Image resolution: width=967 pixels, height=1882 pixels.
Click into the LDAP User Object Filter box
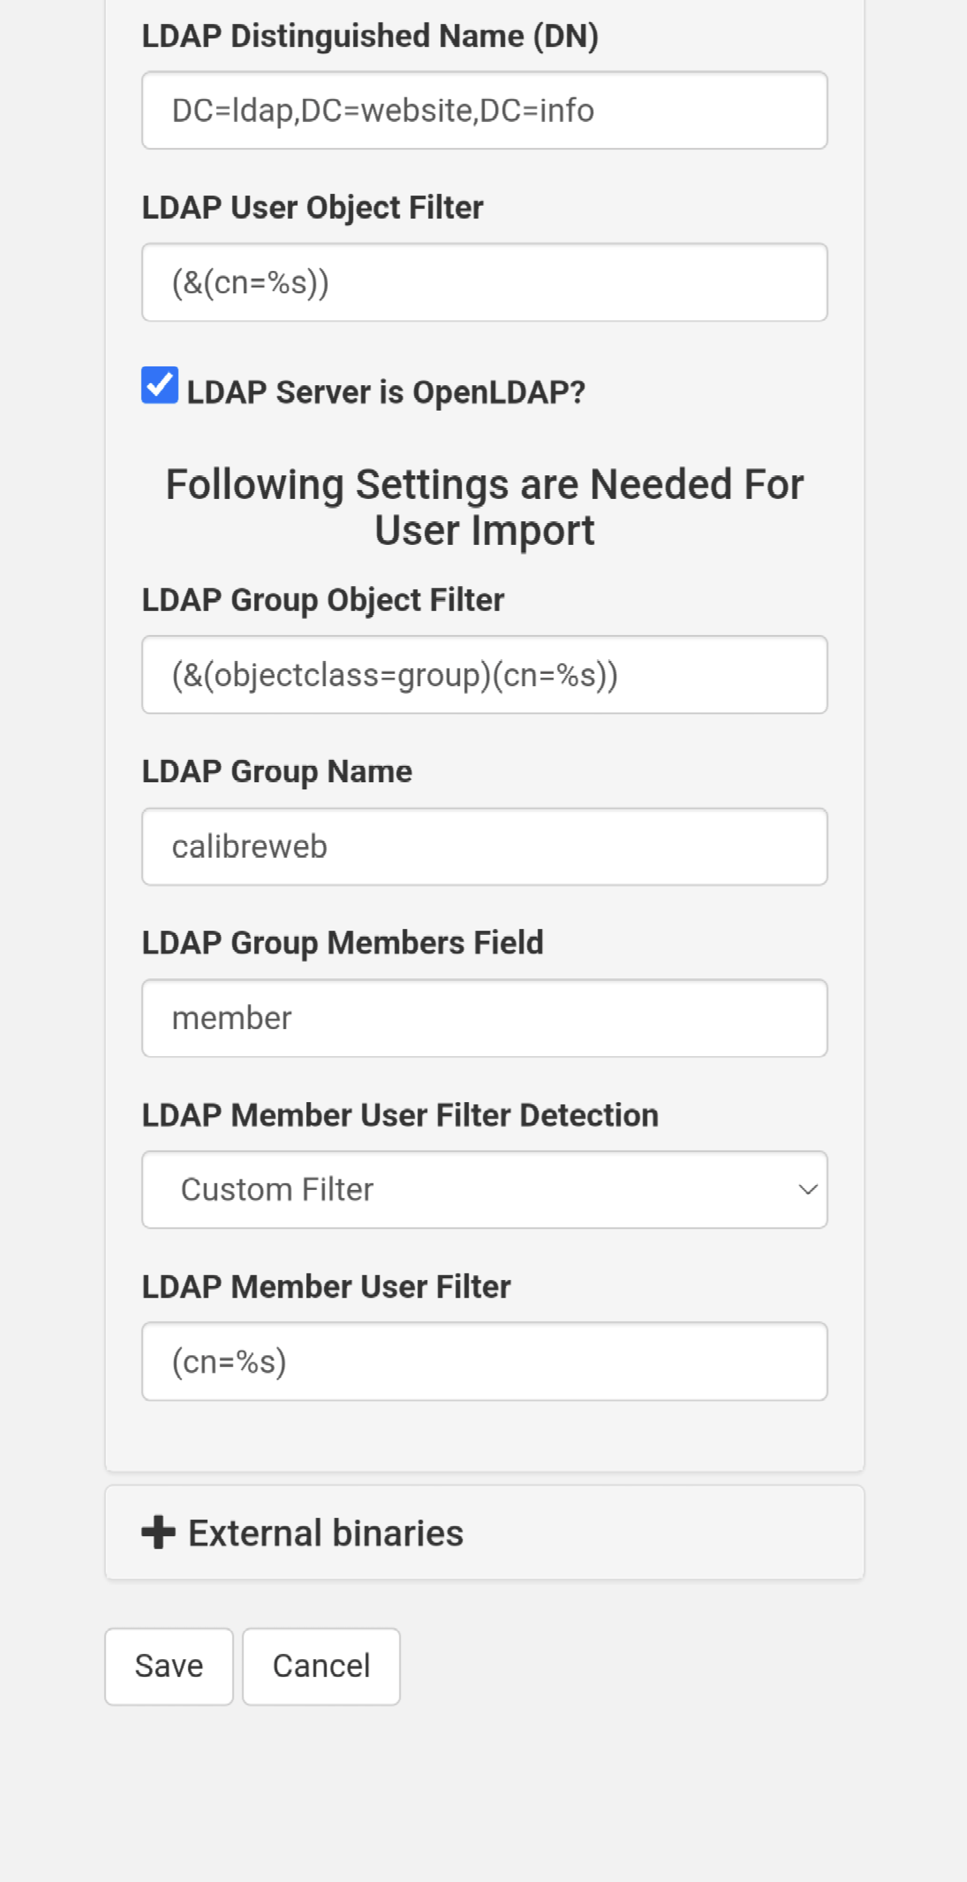click(484, 282)
